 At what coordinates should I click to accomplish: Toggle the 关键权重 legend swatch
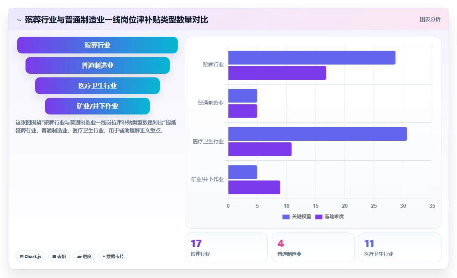[286, 217]
